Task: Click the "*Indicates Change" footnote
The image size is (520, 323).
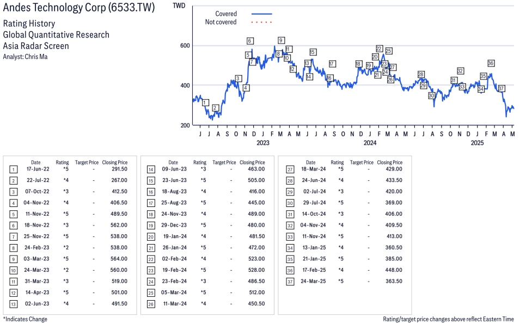Action: (x=25, y=319)
